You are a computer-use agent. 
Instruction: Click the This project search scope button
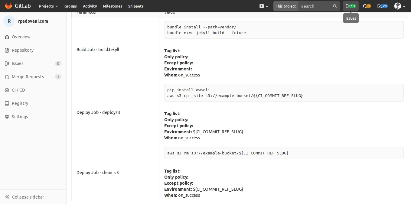pos(286,6)
